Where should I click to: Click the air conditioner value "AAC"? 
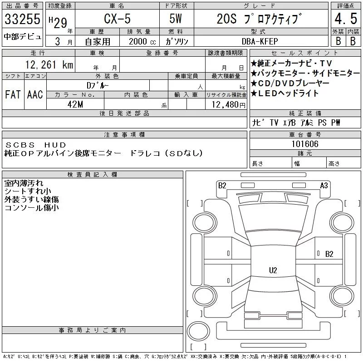click(x=35, y=95)
